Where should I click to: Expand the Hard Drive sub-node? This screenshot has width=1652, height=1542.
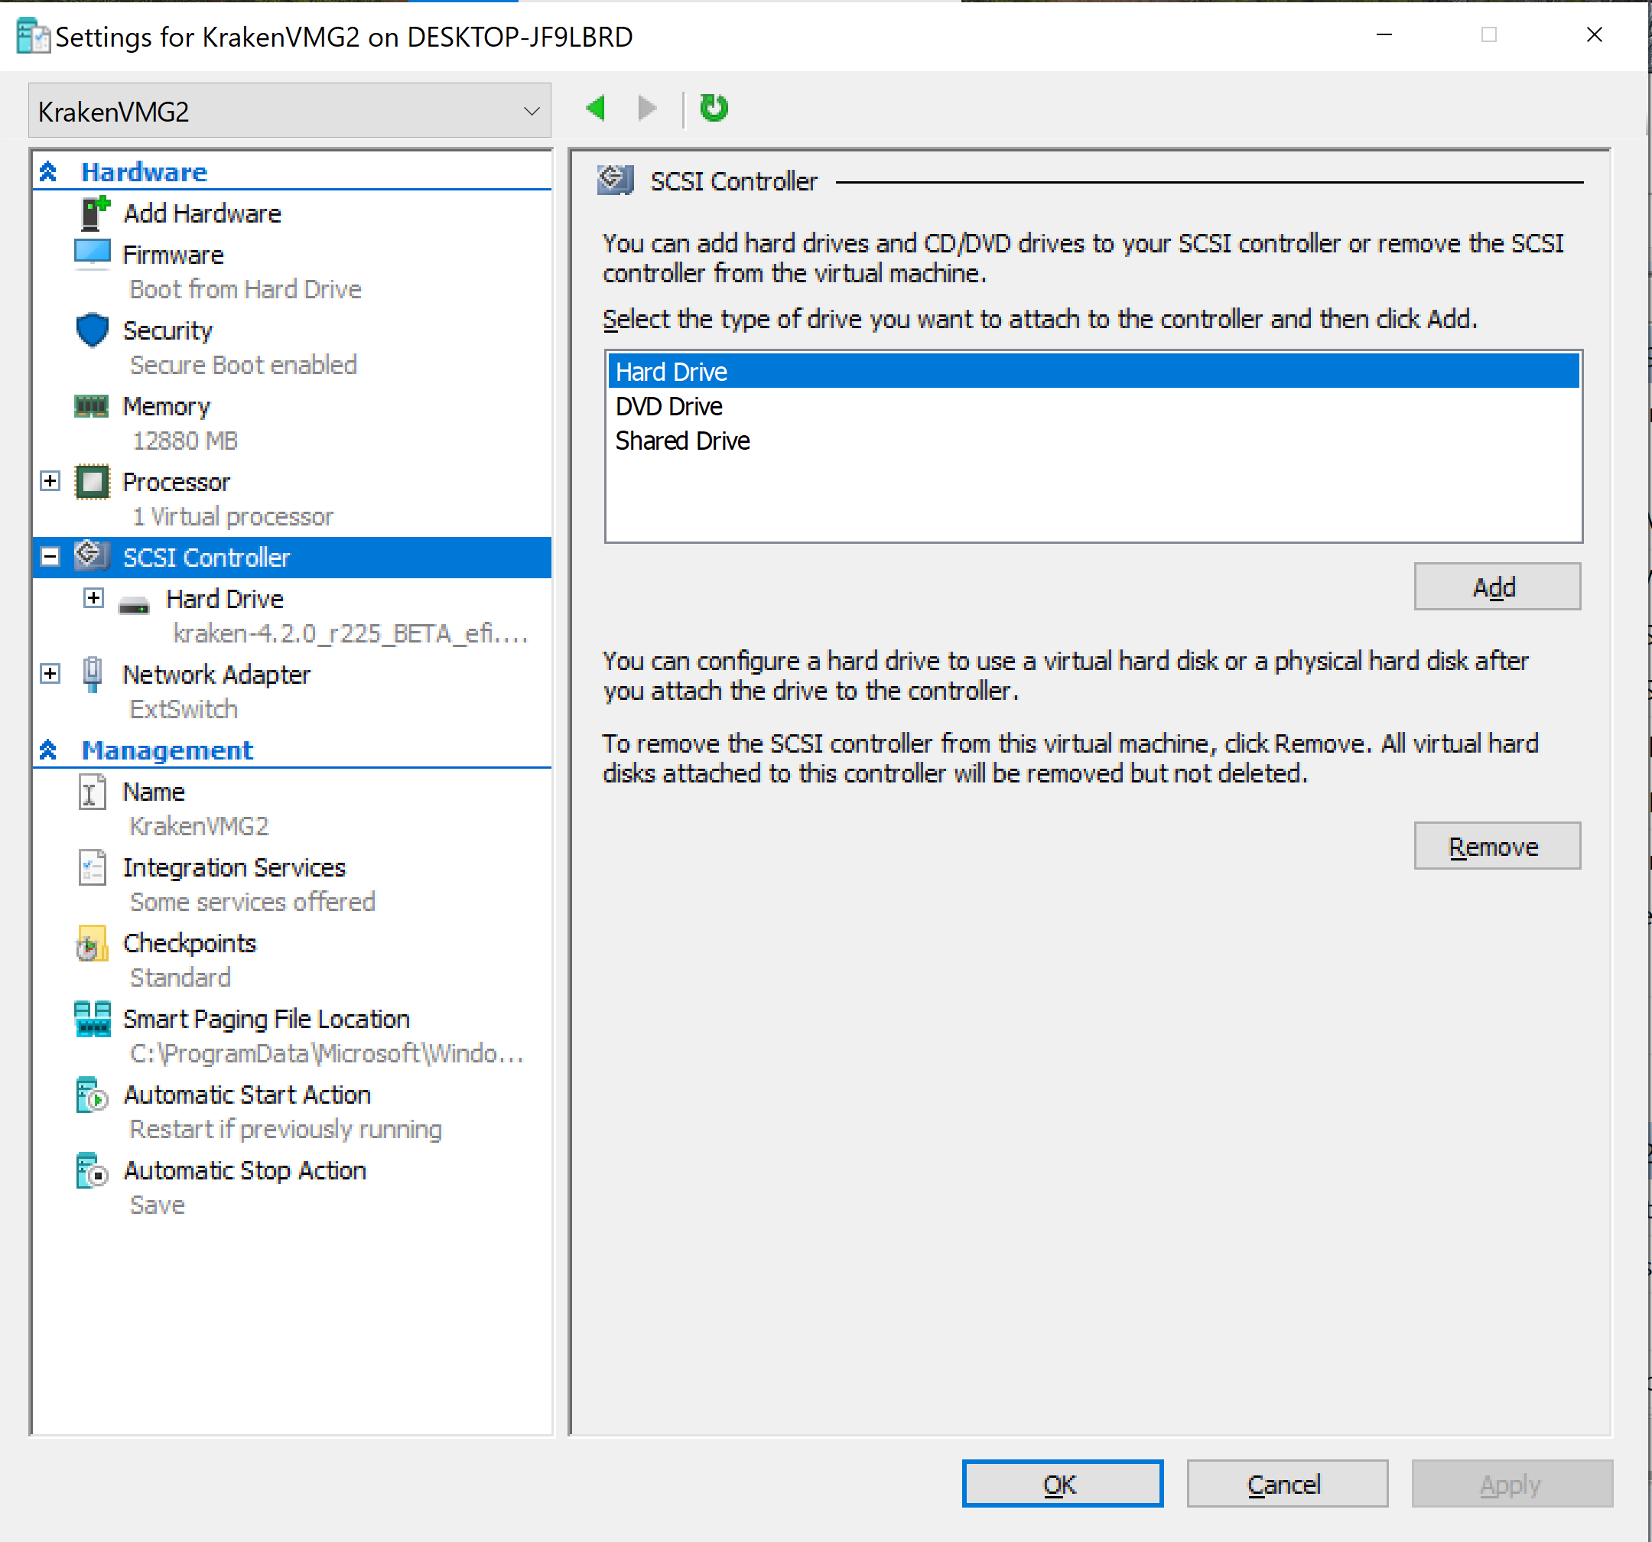click(94, 598)
